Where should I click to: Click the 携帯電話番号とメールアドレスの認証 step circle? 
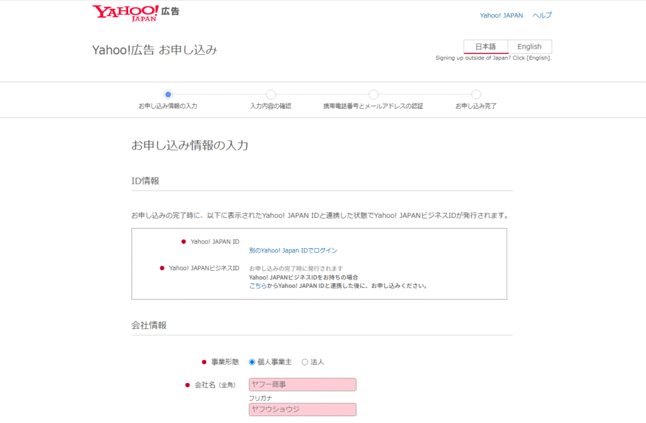(373, 94)
